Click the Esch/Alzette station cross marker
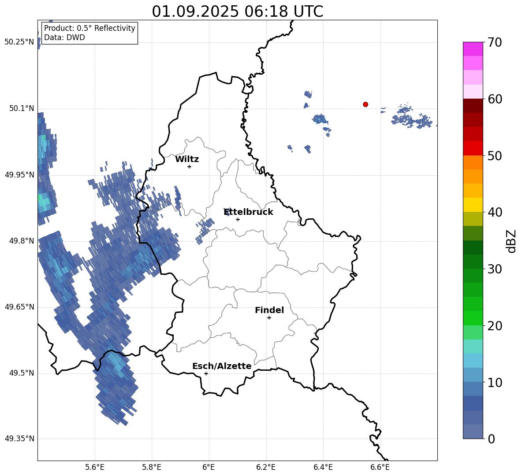Screen dimensions: 522x476 coord(206,373)
